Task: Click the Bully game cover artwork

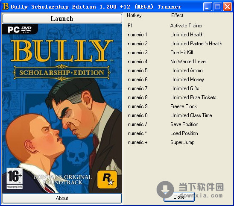Action: pyautogui.click(x=62, y=109)
